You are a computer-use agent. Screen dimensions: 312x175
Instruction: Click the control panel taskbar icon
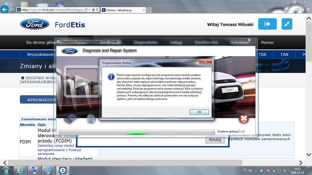tap(48, 170)
